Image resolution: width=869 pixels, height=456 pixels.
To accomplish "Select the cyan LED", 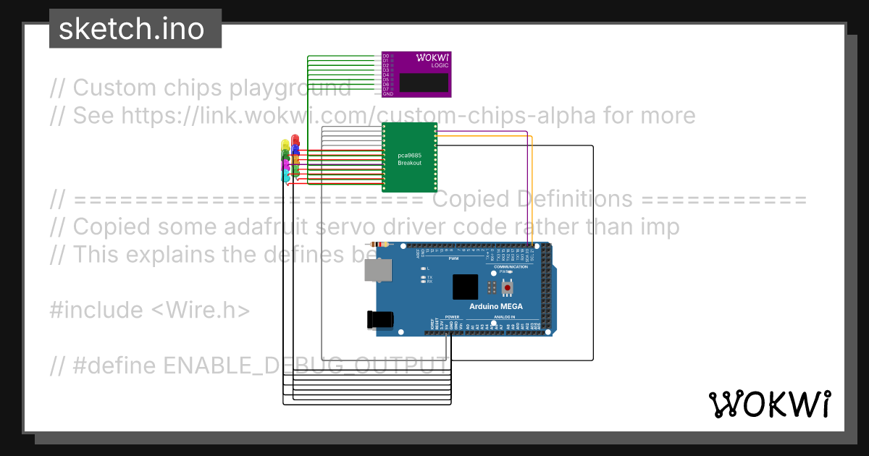I will coord(285,176).
